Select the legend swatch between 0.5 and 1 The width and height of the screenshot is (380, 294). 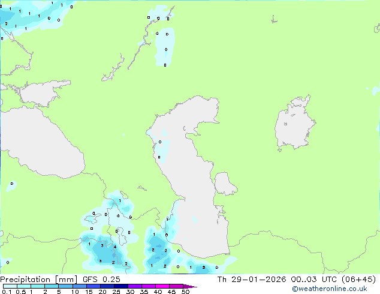click(24, 286)
